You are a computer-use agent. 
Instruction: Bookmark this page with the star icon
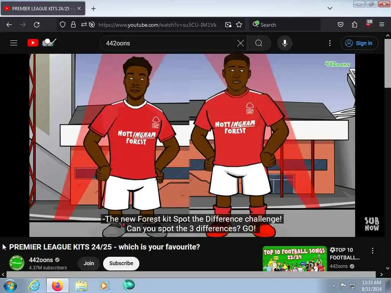pos(239,24)
